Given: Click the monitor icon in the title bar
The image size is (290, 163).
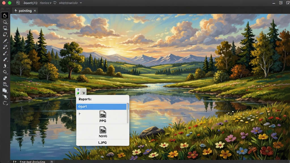Looking at the screenshot, I should point(55,3).
